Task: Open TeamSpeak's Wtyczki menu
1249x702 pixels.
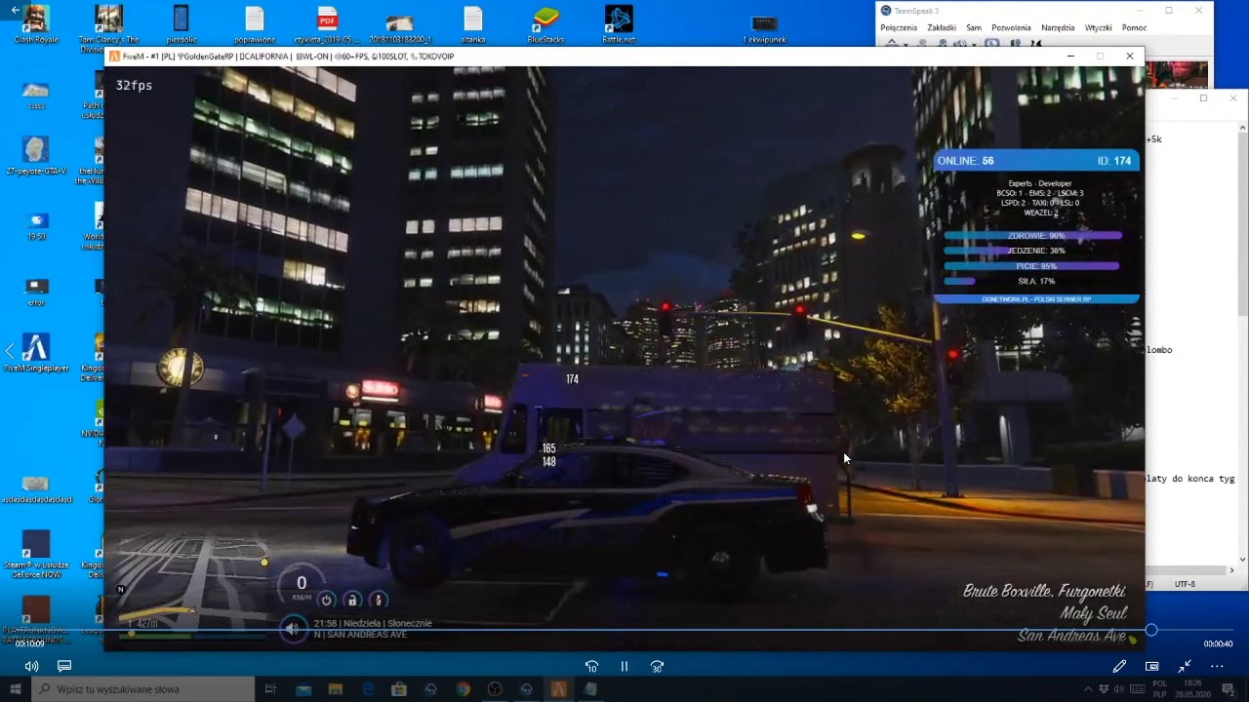Action: 1098,27
